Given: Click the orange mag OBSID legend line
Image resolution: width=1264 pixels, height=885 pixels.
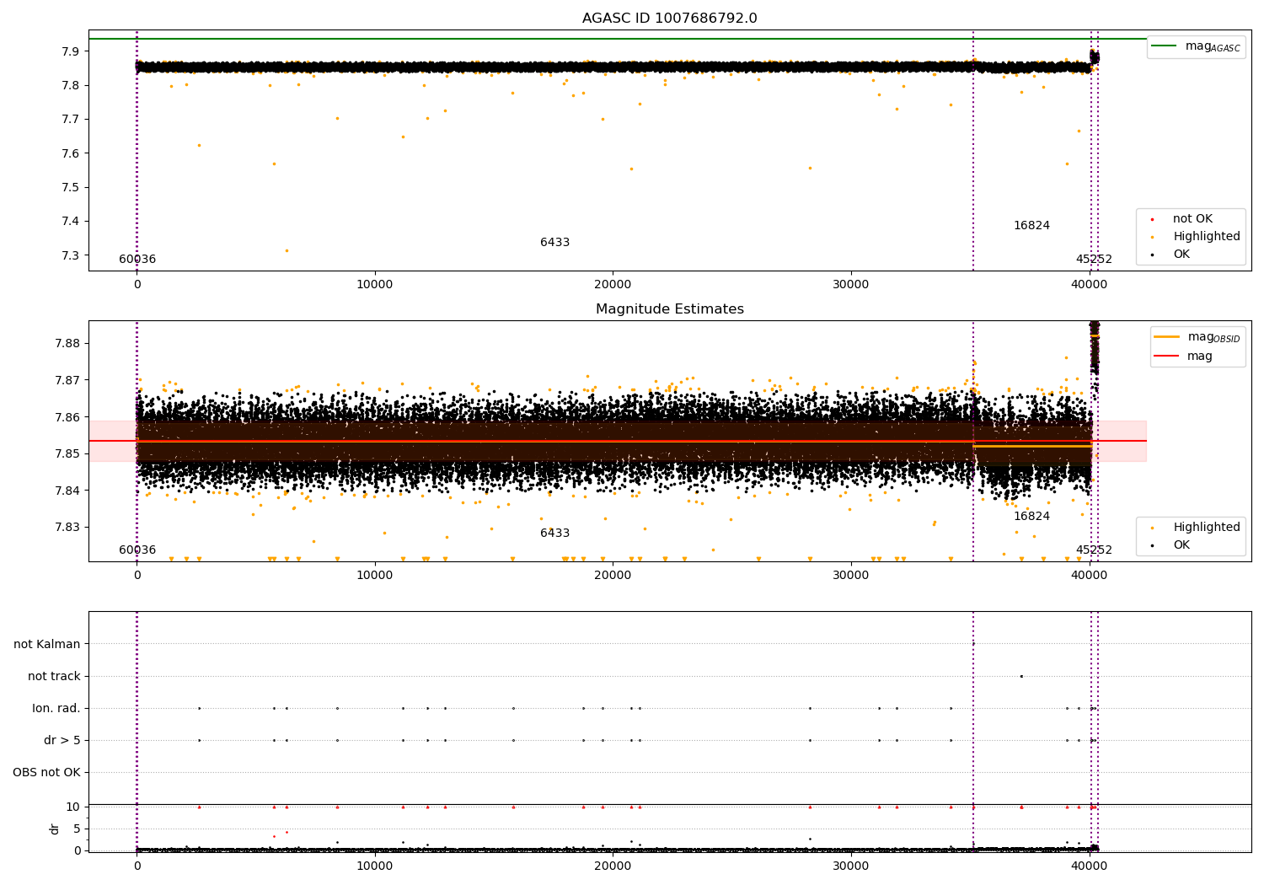Looking at the screenshot, I should coord(1167,337).
